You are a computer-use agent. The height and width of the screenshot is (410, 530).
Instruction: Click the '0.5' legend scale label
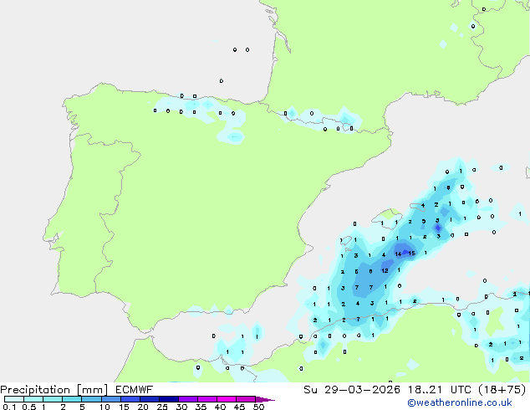(29, 407)
